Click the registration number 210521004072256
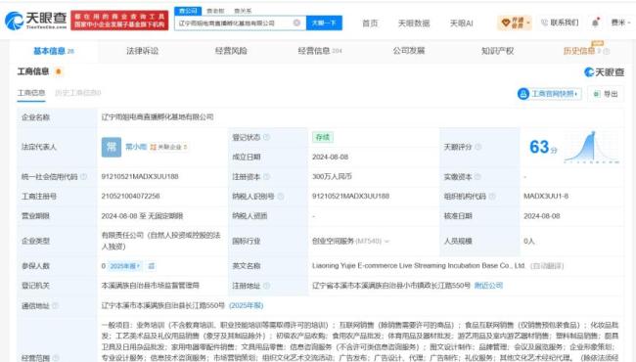 click(130, 197)
